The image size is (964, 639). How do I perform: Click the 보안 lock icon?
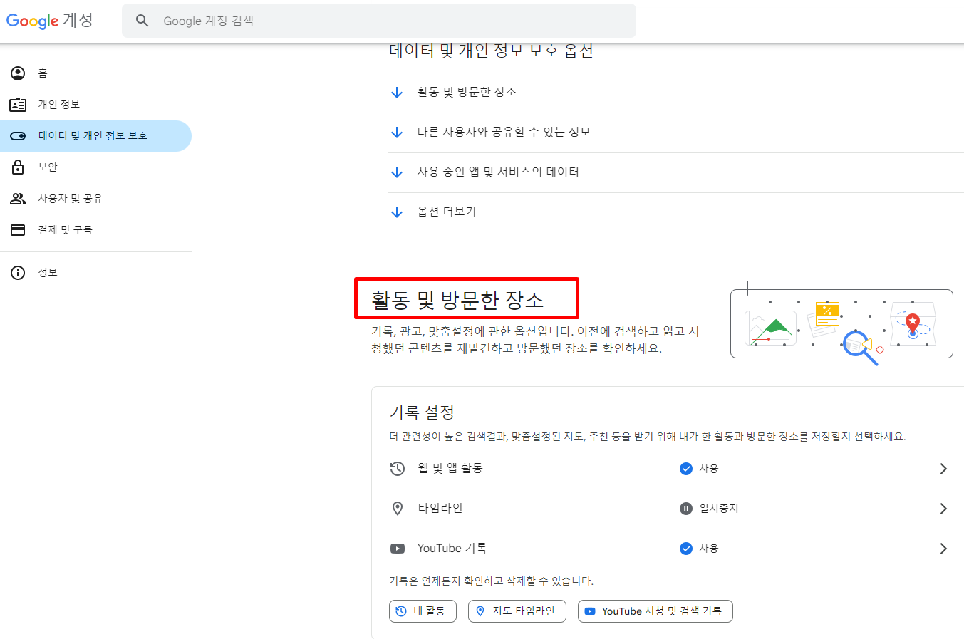18,167
